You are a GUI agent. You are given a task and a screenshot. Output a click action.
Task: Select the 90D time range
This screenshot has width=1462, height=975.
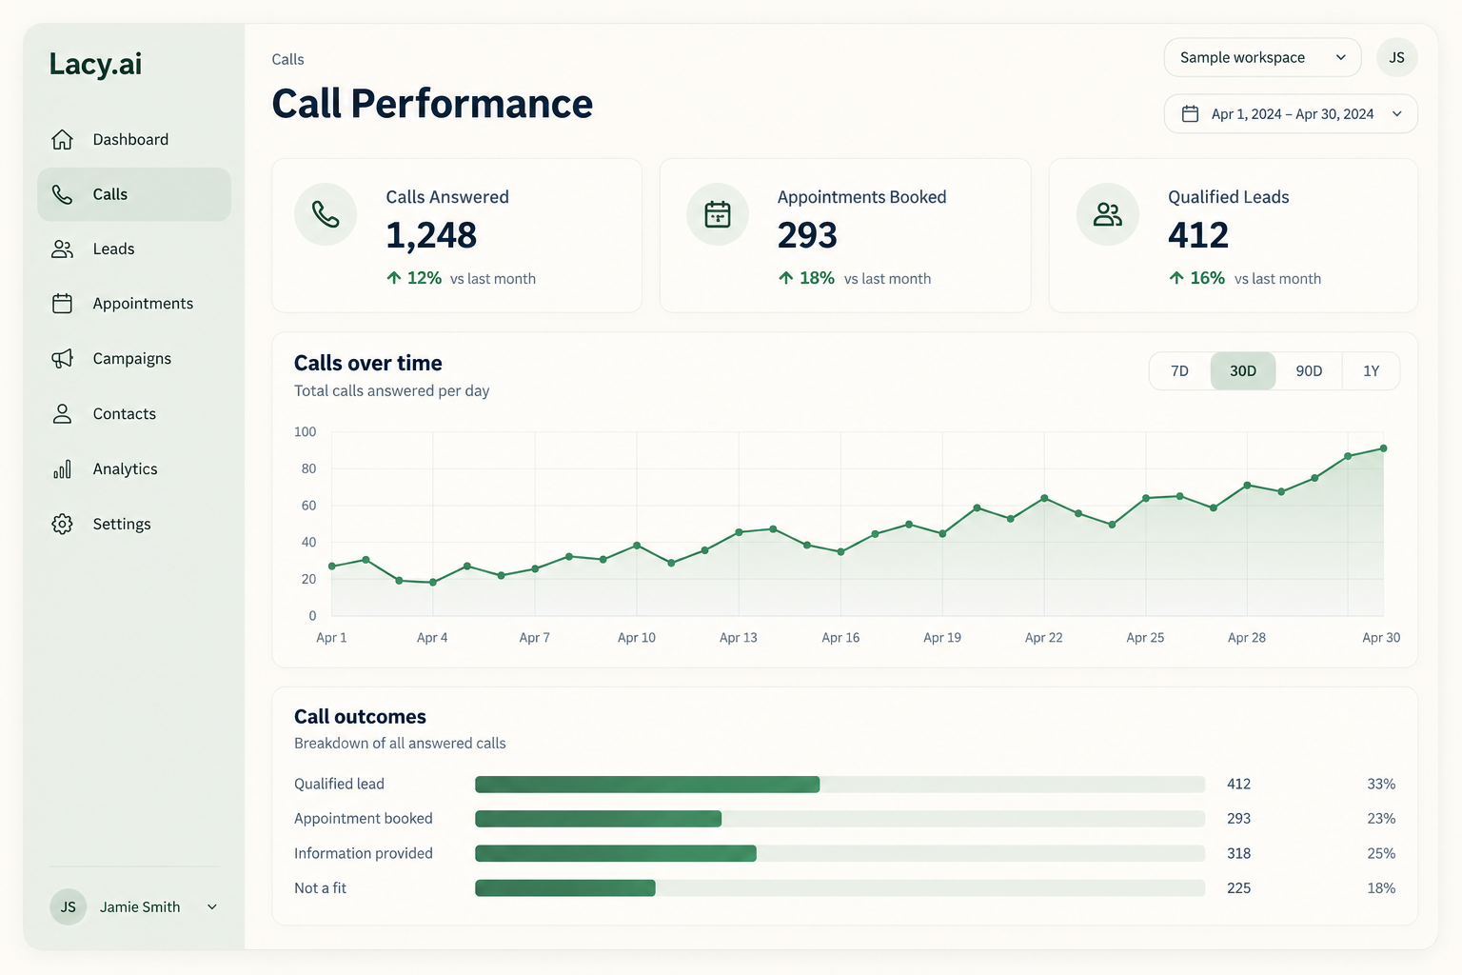[x=1309, y=371]
